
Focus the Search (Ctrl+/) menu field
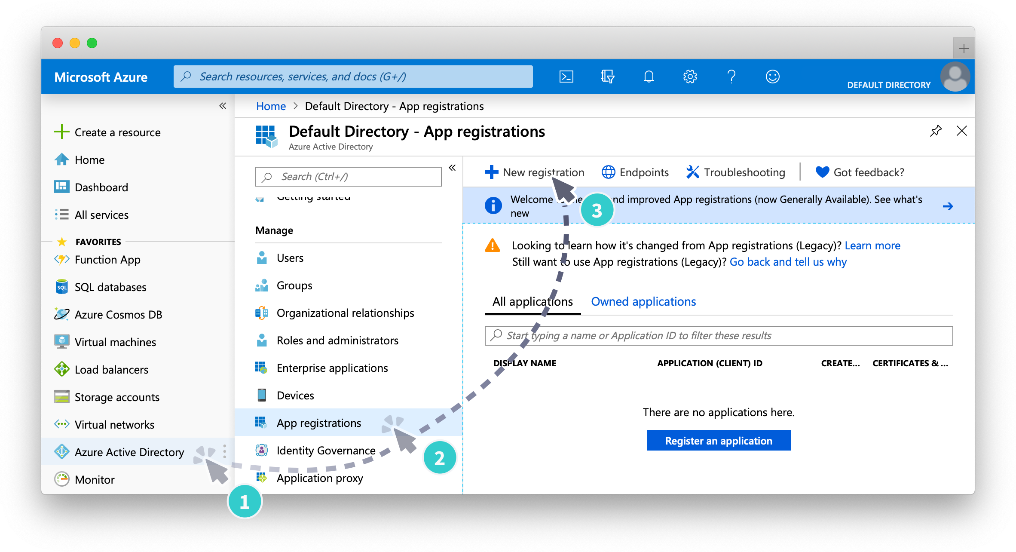pos(349,177)
